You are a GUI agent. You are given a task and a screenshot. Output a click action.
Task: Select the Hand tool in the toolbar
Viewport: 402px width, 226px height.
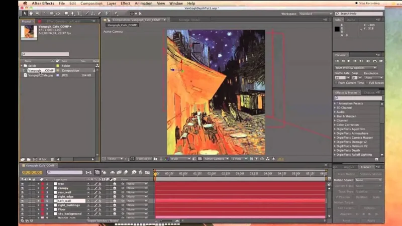(x=31, y=14)
